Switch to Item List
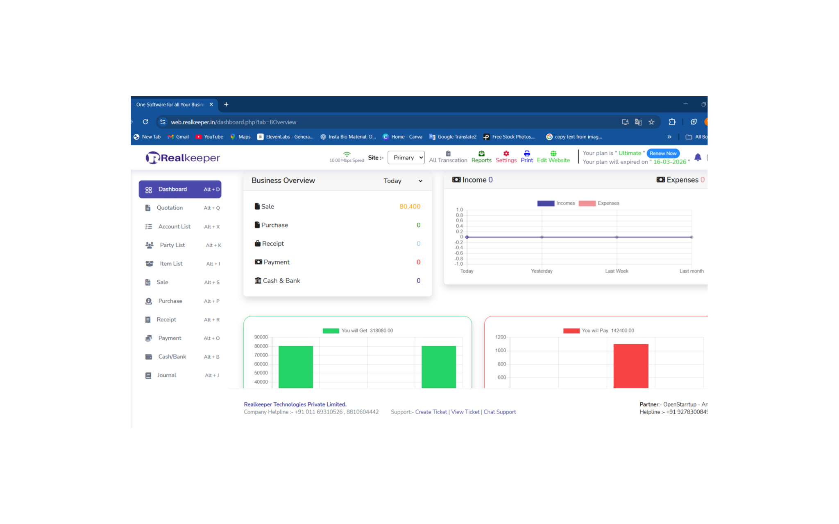Image resolution: width=839 pixels, height=524 pixels. [x=171, y=263]
